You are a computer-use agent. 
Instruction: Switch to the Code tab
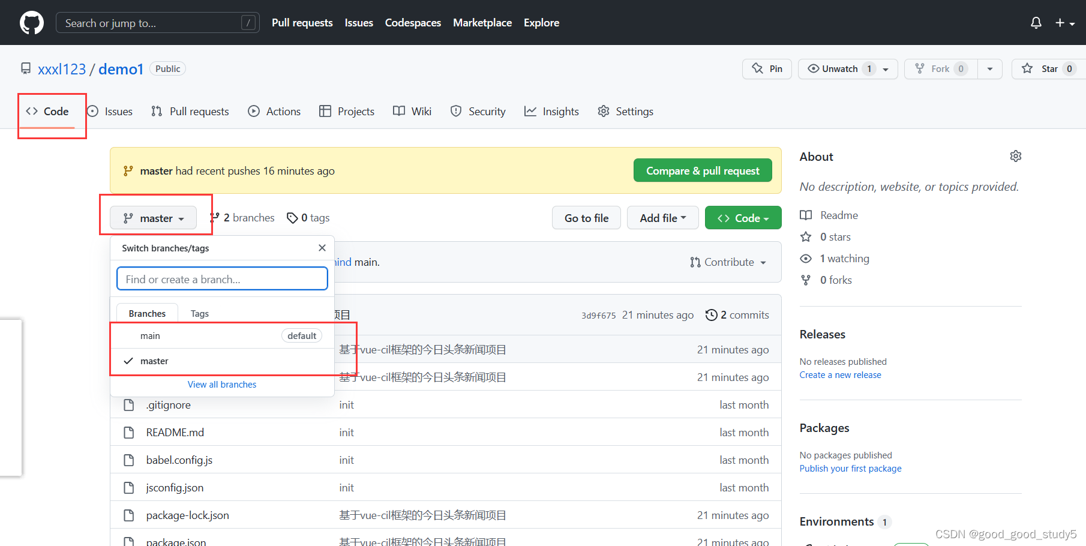(47, 112)
